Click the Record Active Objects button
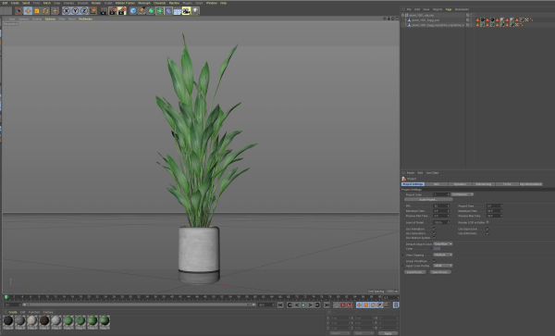555x336 pixels. tap(337, 305)
